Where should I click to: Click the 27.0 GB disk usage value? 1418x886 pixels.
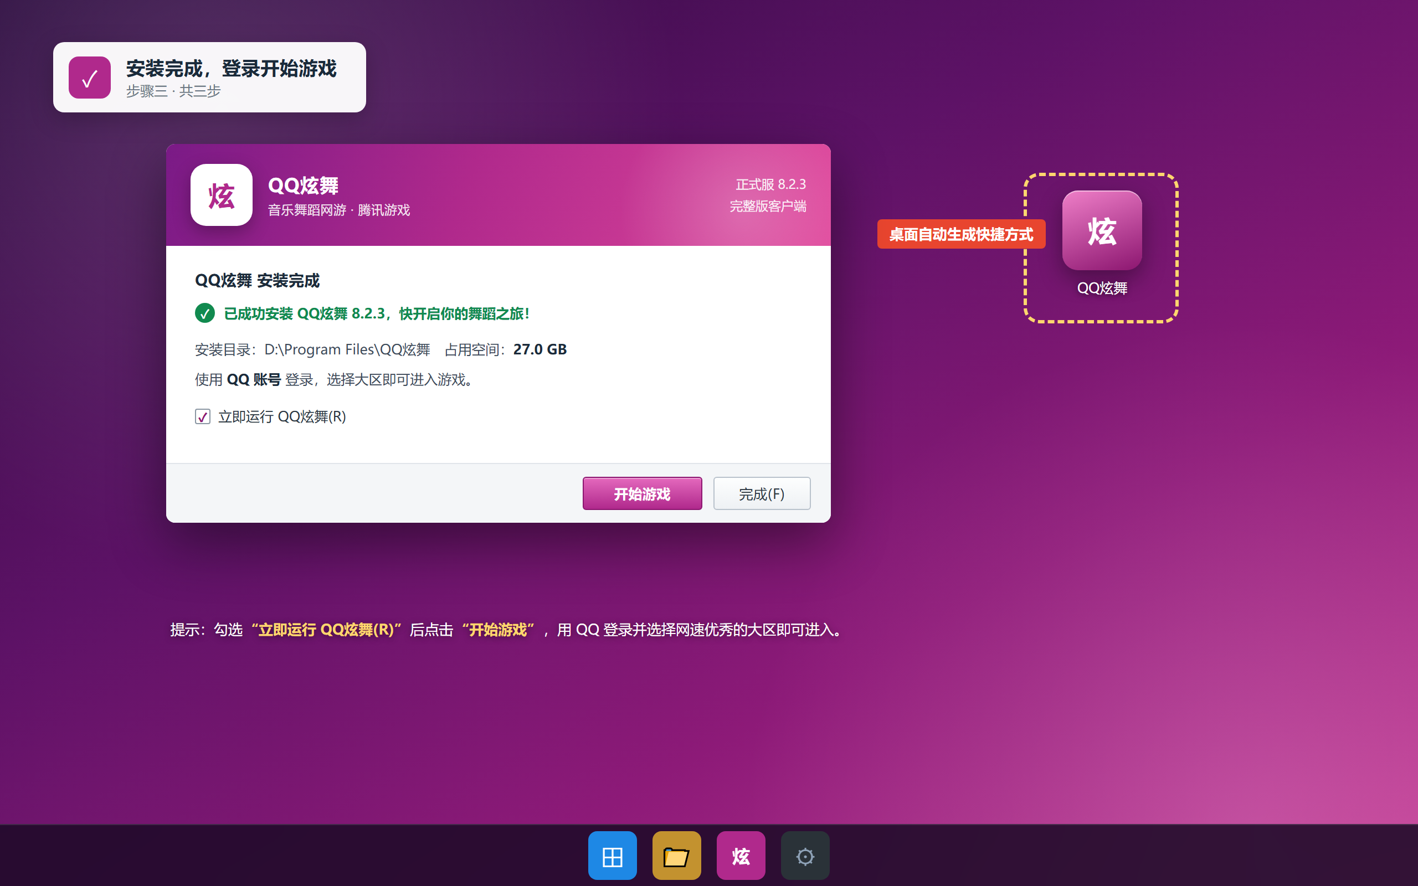point(540,350)
